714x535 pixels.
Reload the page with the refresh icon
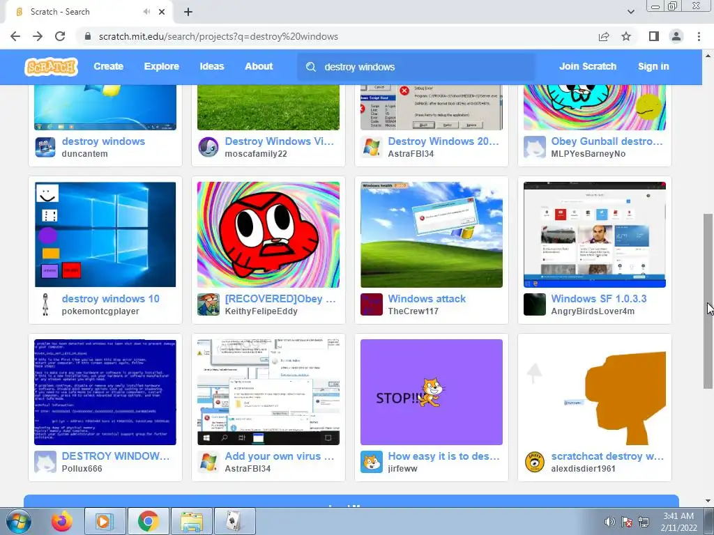click(x=60, y=36)
